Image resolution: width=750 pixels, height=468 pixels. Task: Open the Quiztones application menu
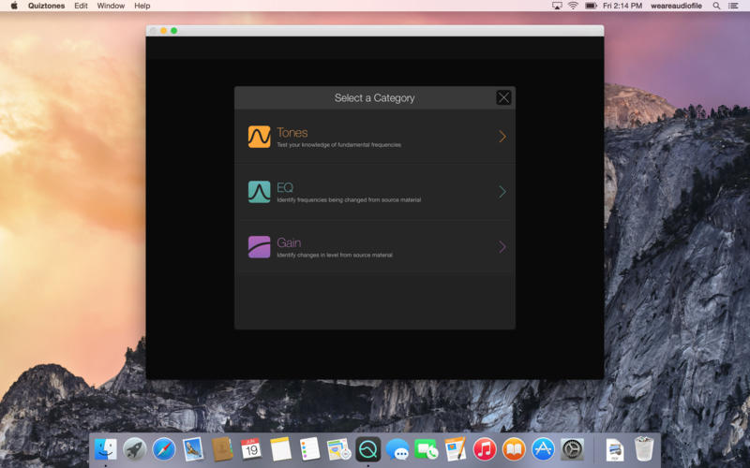click(46, 6)
